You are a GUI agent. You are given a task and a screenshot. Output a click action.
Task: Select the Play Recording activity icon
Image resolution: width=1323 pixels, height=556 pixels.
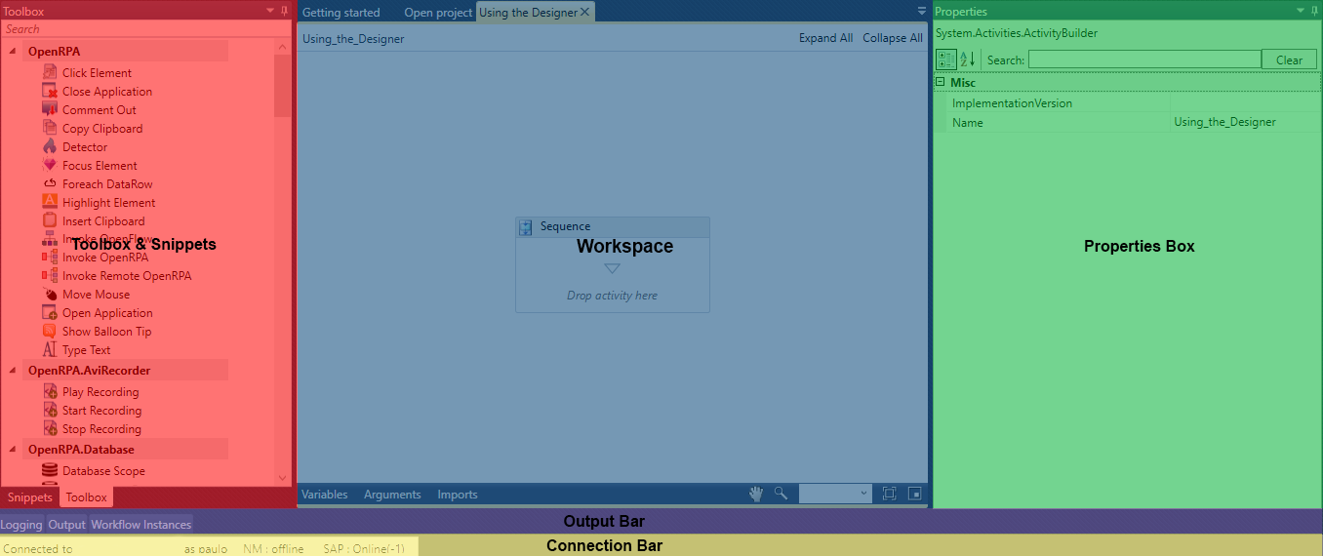coord(50,392)
